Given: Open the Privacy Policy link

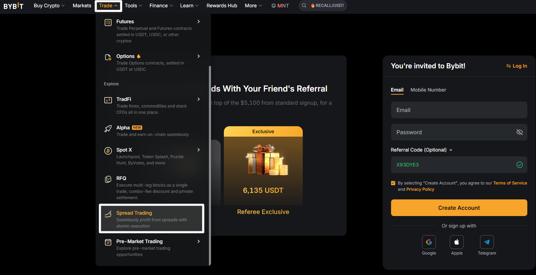Looking at the screenshot, I should click(420, 189).
